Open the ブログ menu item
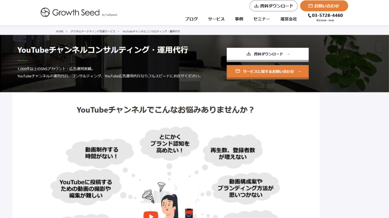 click(191, 19)
